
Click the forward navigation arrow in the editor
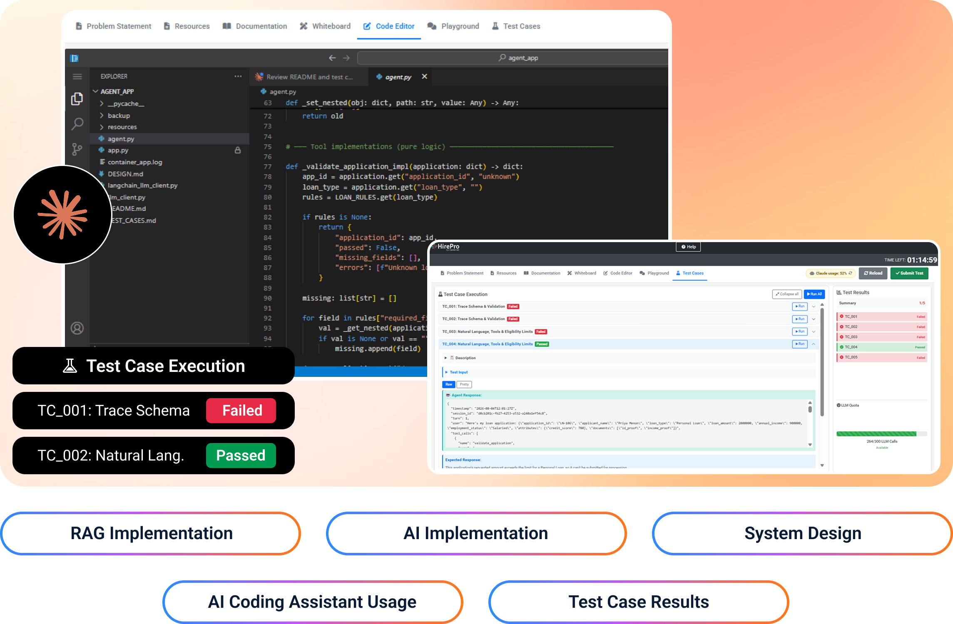[x=346, y=58]
